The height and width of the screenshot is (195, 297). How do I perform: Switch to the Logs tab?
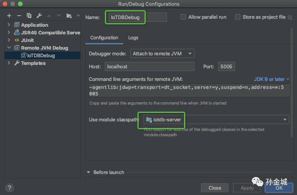pos(133,38)
